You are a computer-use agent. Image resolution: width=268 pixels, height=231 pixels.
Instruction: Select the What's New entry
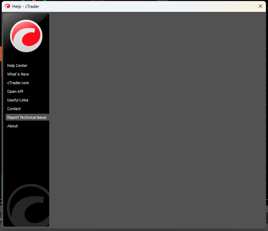tap(18, 74)
